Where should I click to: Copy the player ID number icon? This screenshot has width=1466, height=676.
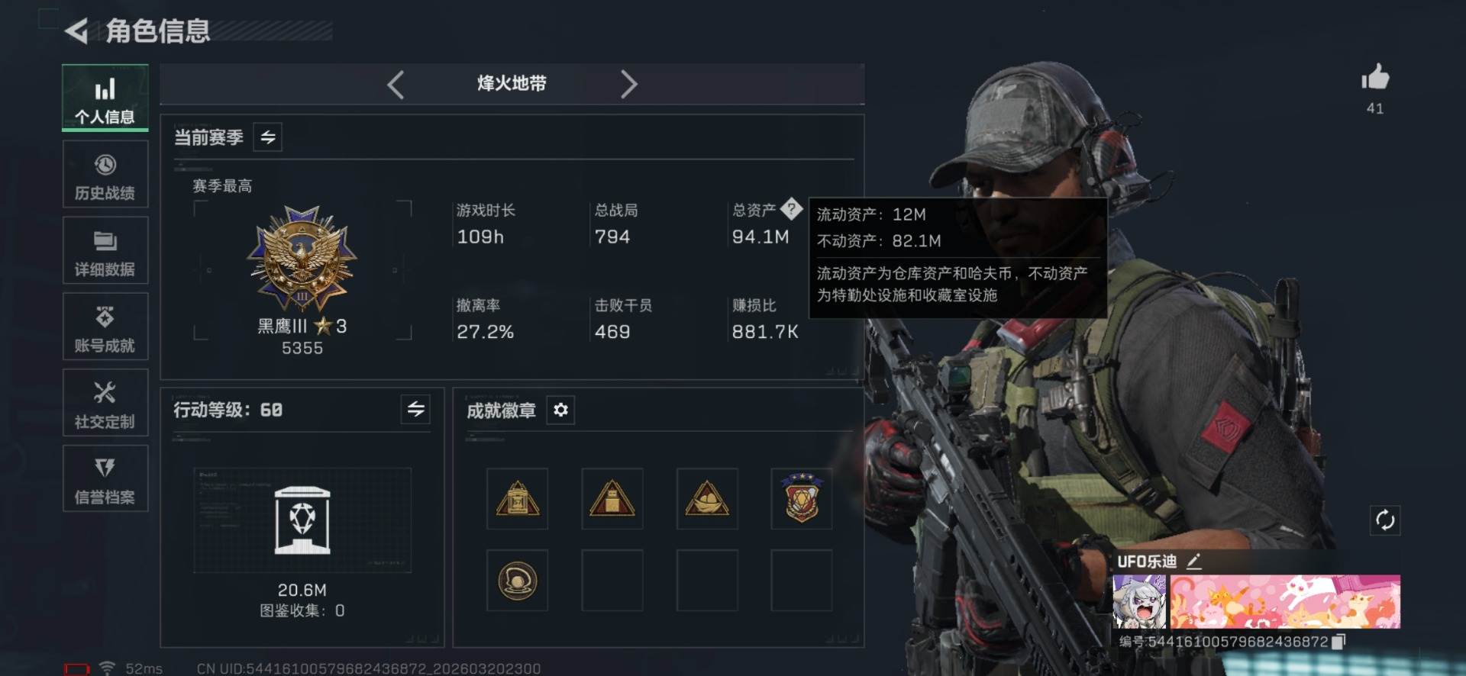point(1338,642)
